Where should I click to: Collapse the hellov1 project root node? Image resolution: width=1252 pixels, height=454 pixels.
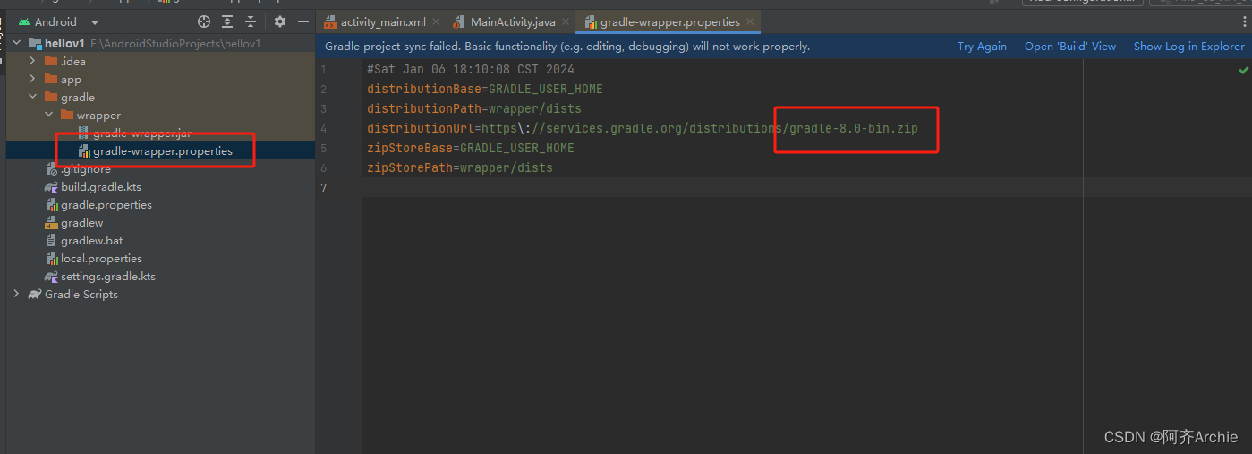pyautogui.click(x=17, y=43)
